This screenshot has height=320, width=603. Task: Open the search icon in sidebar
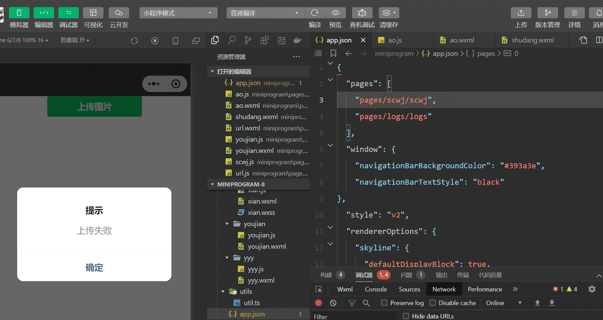tap(231, 40)
